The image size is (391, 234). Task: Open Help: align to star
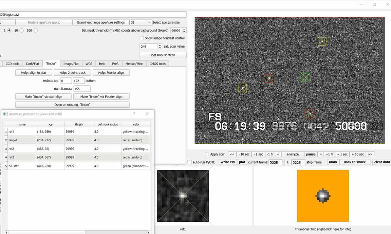click(x=34, y=73)
